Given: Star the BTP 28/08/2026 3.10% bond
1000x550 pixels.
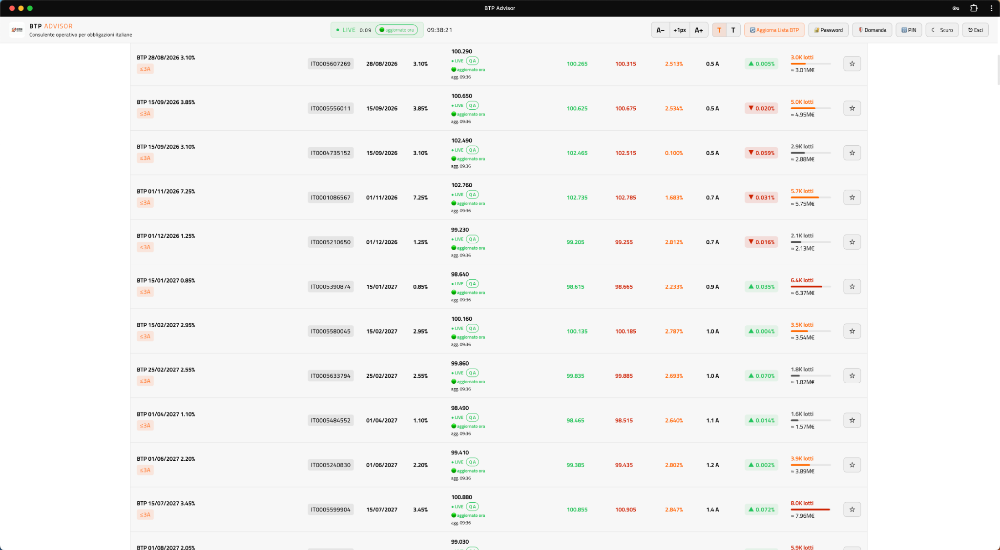Looking at the screenshot, I should [852, 63].
